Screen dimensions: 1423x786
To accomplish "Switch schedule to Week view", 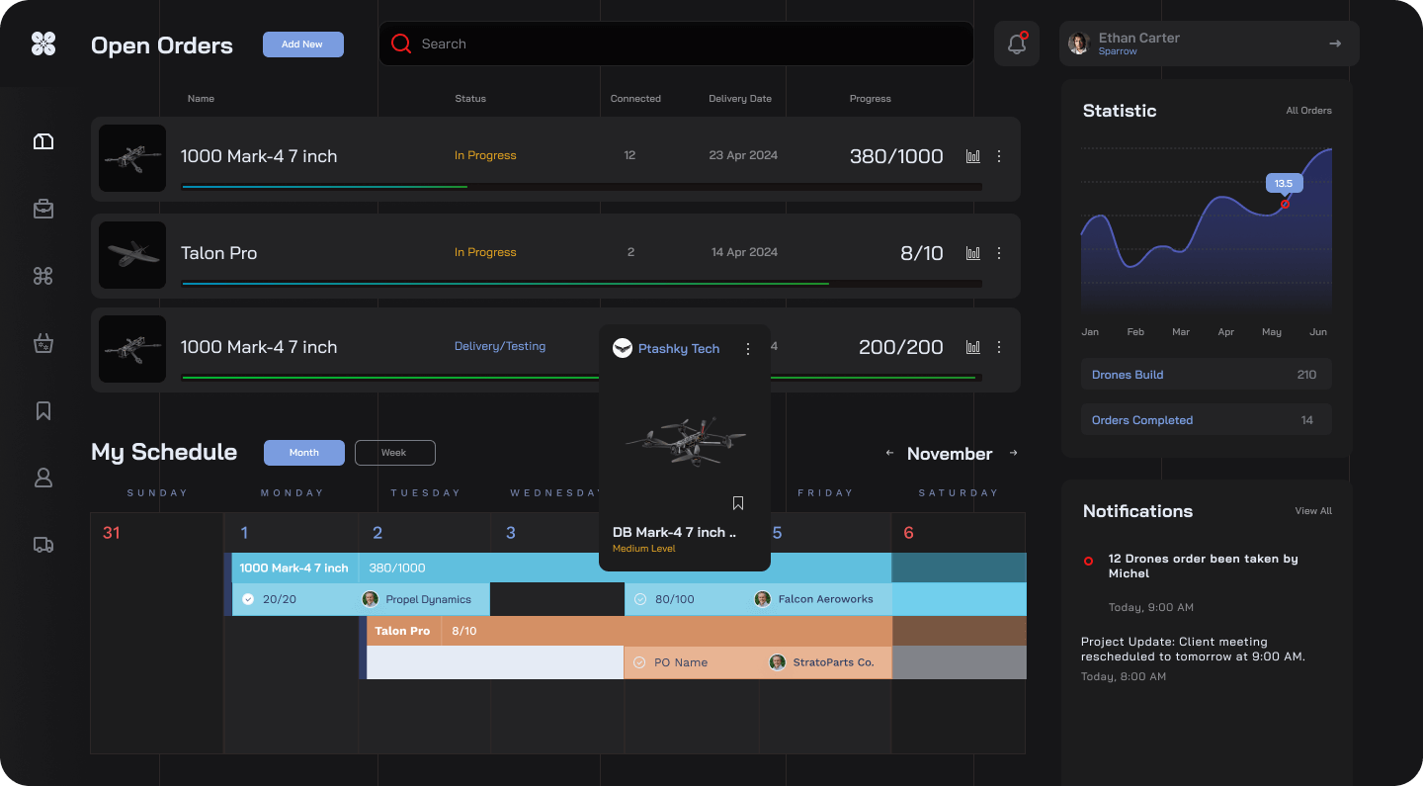I will [394, 453].
